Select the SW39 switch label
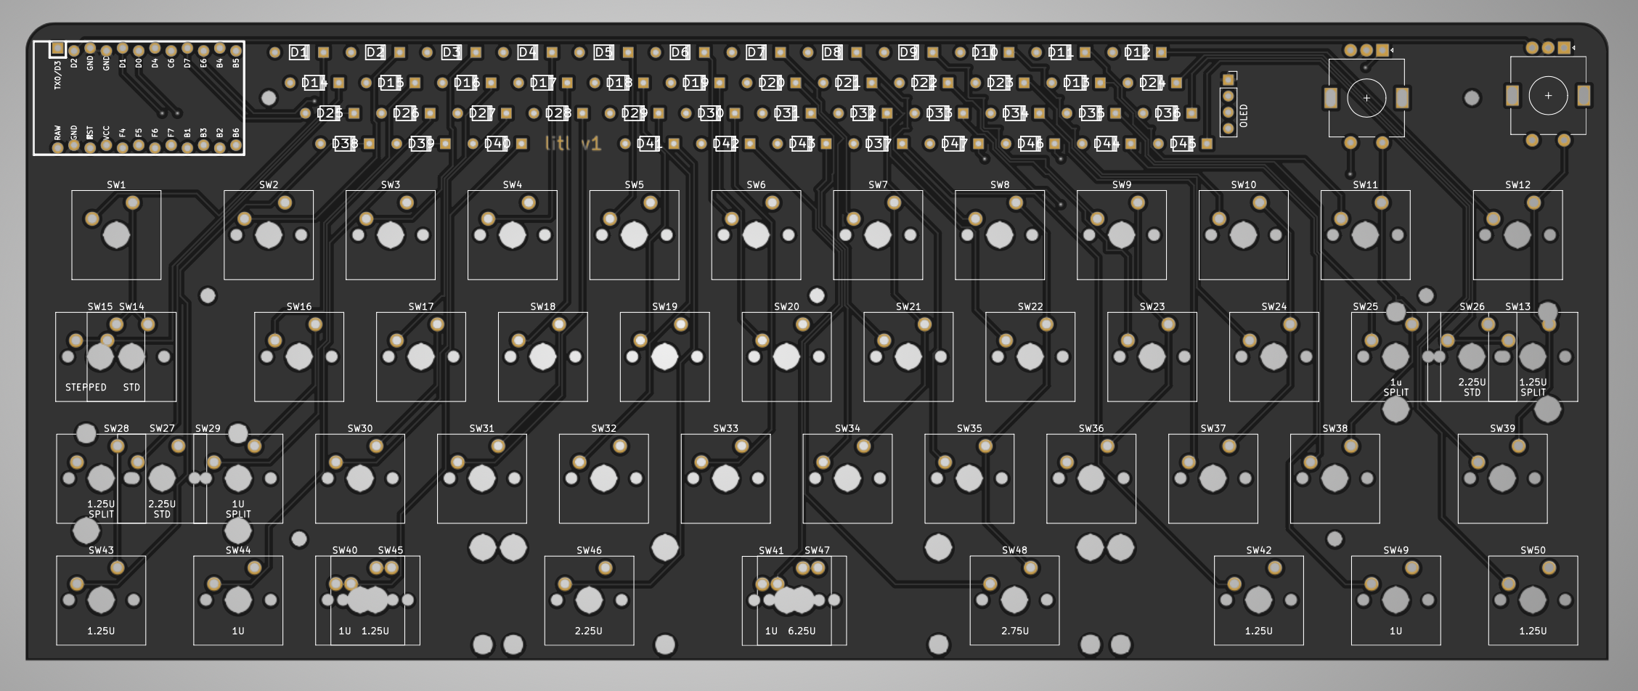The height and width of the screenshot is (691, 1638). pyautogui.click(x=1502, y=428)
